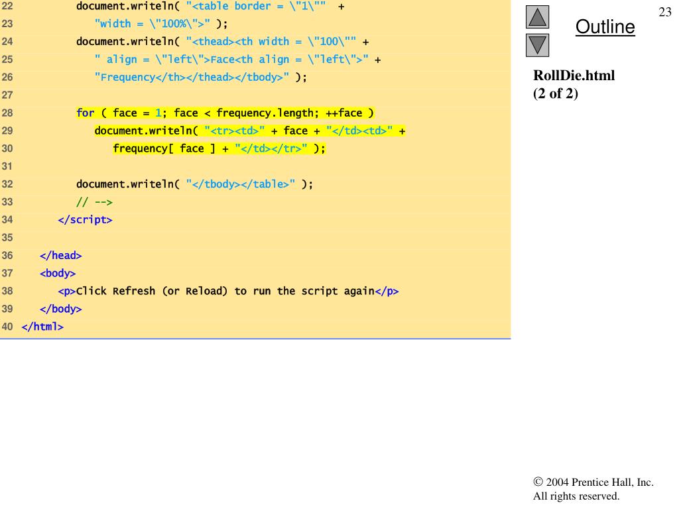Click the up triangle navigation button
The image size is (679, 509).
[x=537, y=17]
